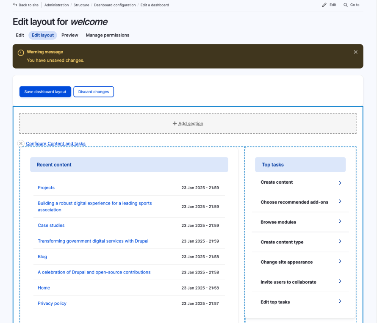Image resolution: width=377 pixels, height=323 pixels.
Task: Open the Preview tab
Action: (70, 35)
